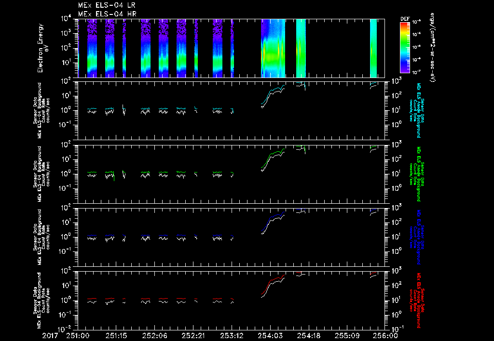Click blue panel's left Background Count Rate title
Screen dimensions: 494x341
pos(41,237)
